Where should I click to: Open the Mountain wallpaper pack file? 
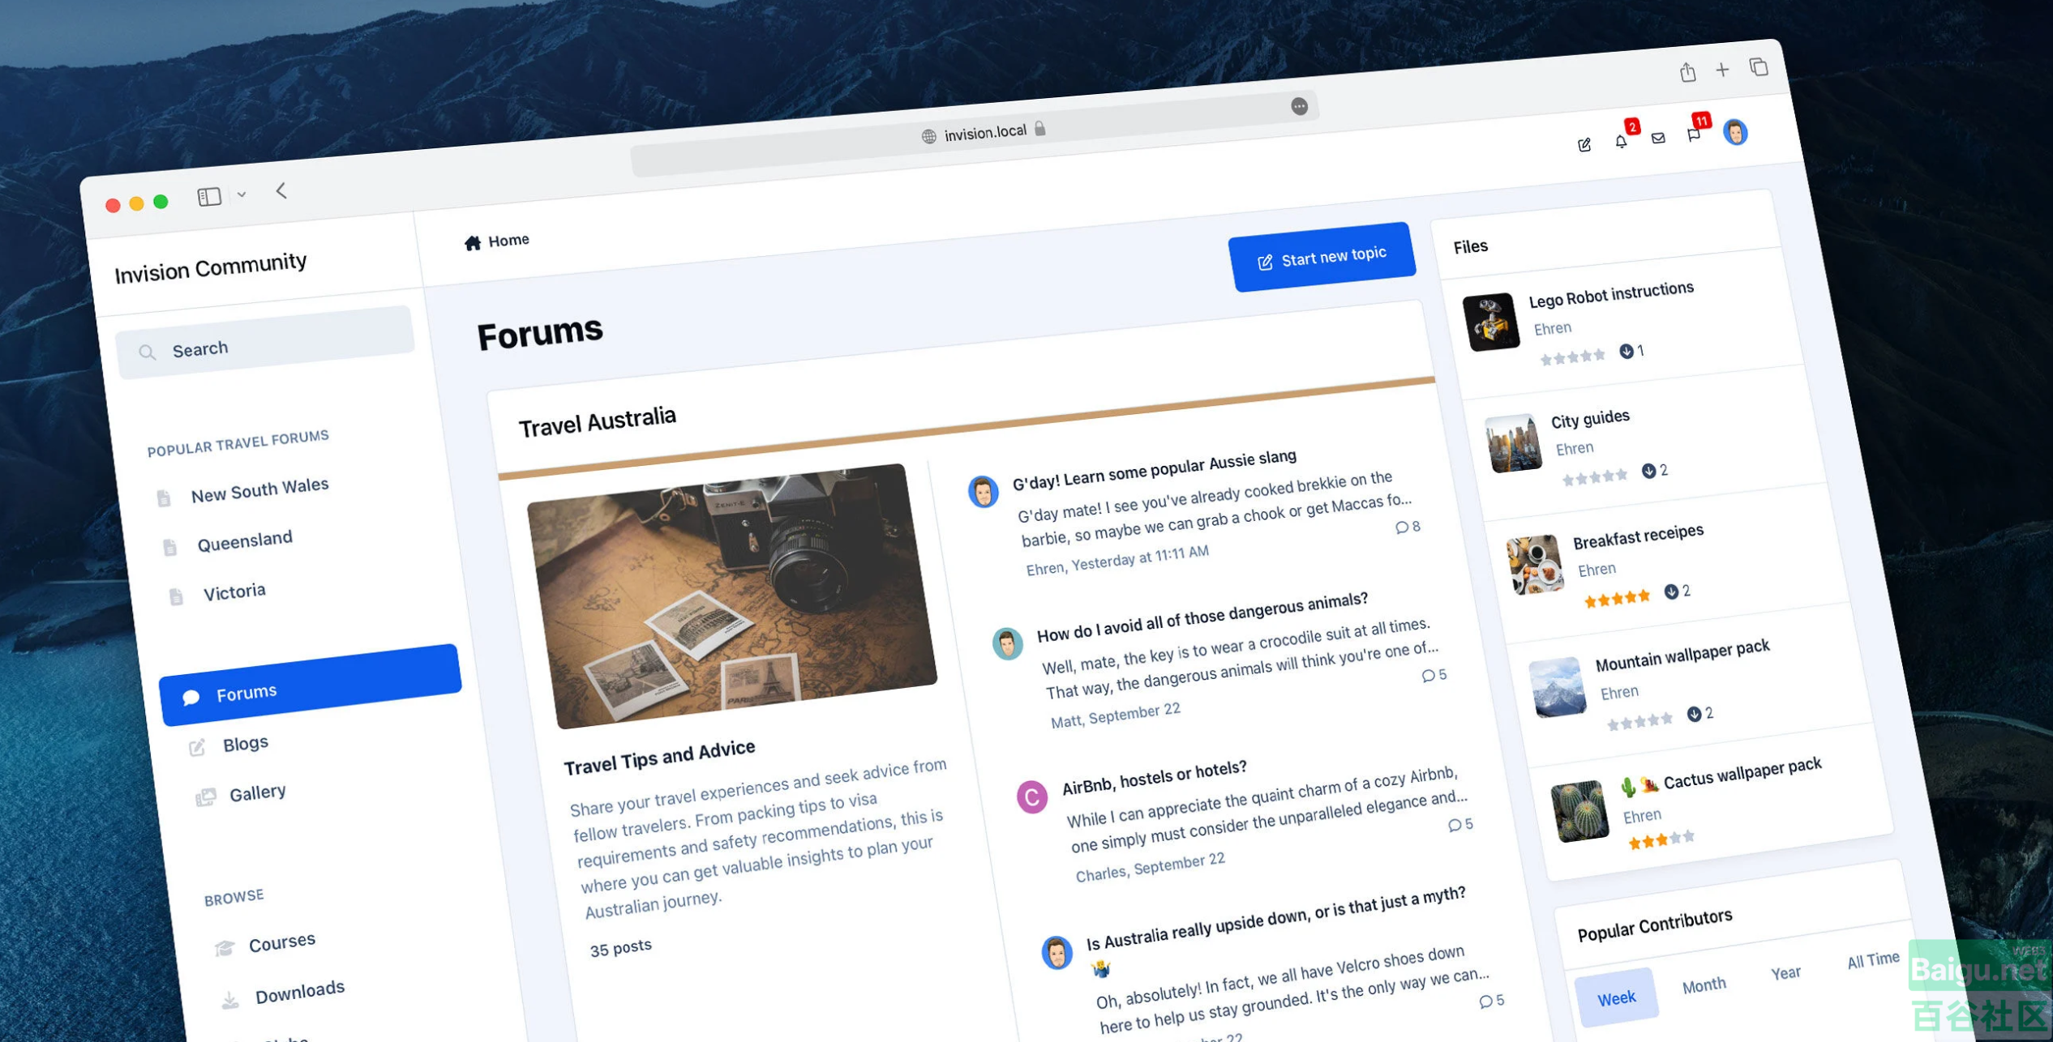[1682, 656]
